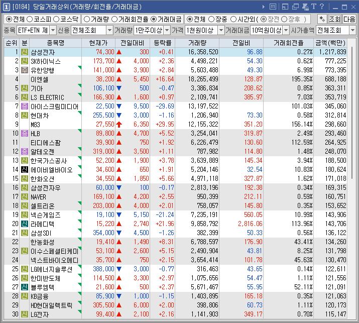This screenshot has width=359, height=323.
Task: Select the 티디에스팜 stock name
Action: click(46, 143)
